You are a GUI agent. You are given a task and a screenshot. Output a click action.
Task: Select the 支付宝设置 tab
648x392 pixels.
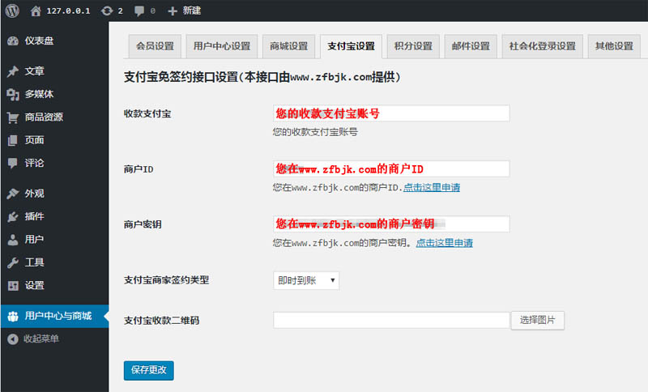[x=352, y=46]
